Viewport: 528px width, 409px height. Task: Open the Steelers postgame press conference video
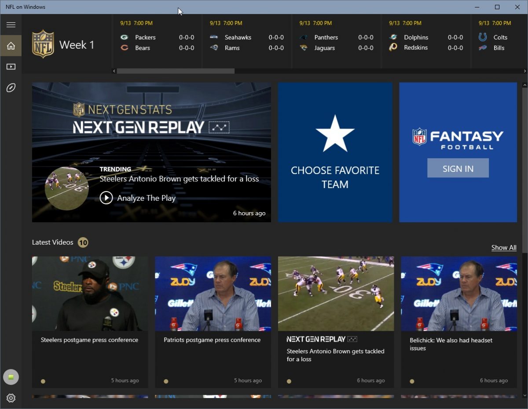(x=90, y=322)
